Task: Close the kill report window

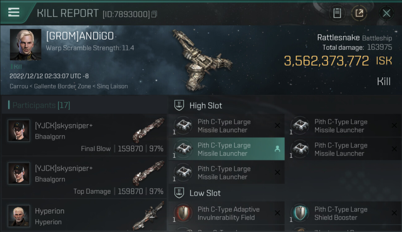Action: 387,13
